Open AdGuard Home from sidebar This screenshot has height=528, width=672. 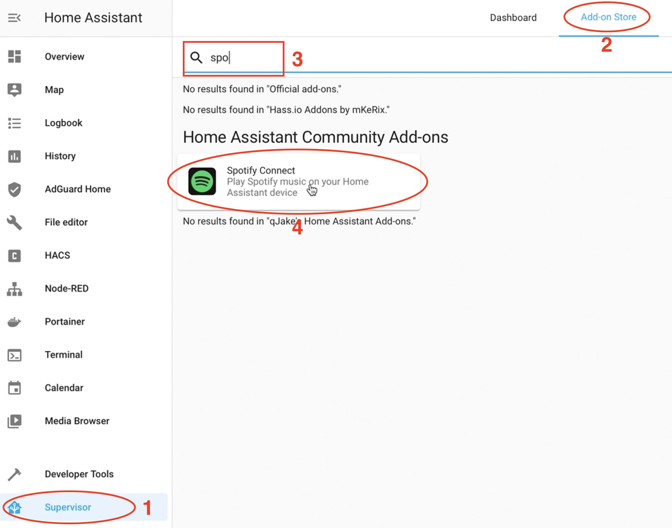point(84,189)
